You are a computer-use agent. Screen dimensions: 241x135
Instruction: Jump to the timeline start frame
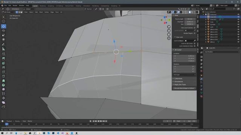93,121
